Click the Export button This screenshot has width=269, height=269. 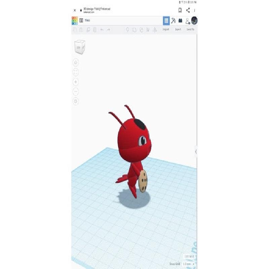pos(178,30)
